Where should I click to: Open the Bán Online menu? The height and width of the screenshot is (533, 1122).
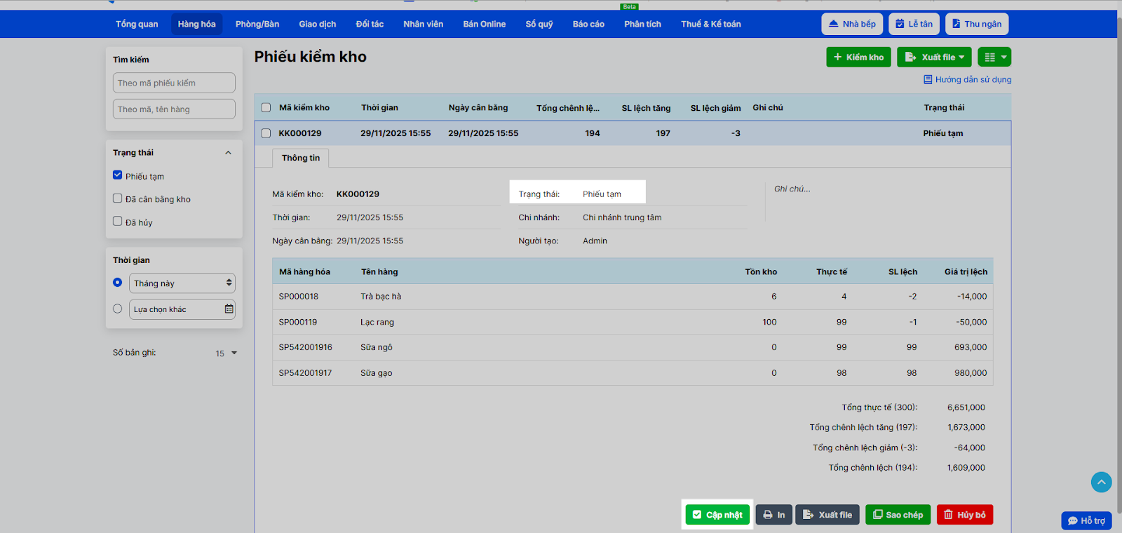click(x=485, y=24)
